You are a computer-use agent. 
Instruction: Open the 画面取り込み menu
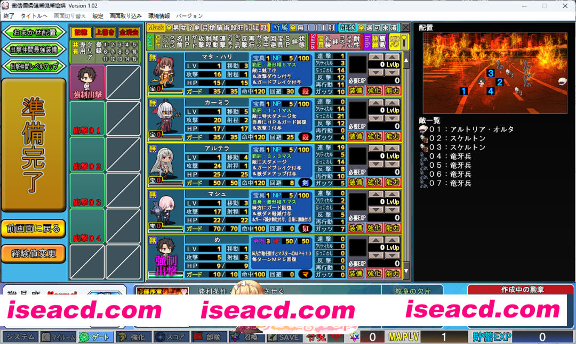coord(126,16)
